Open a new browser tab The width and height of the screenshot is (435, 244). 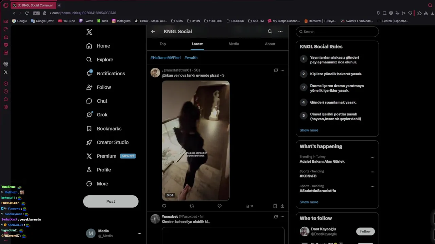coord(59,5)
